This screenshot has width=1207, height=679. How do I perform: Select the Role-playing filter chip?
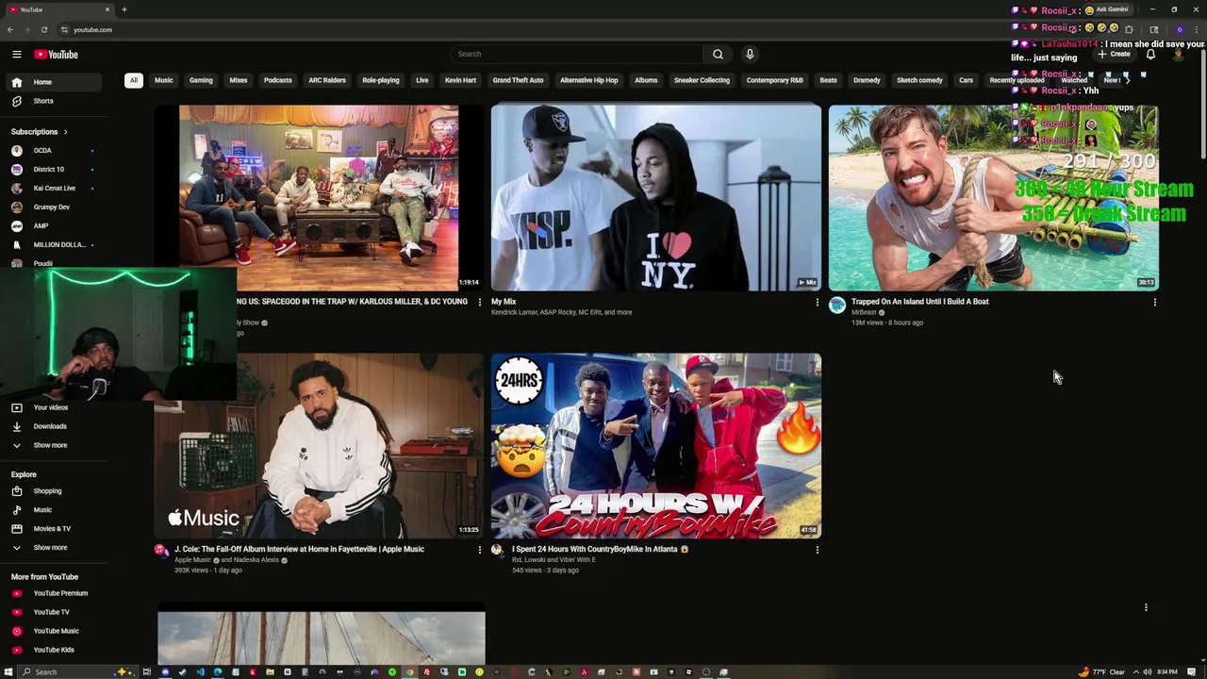point(381,80)
